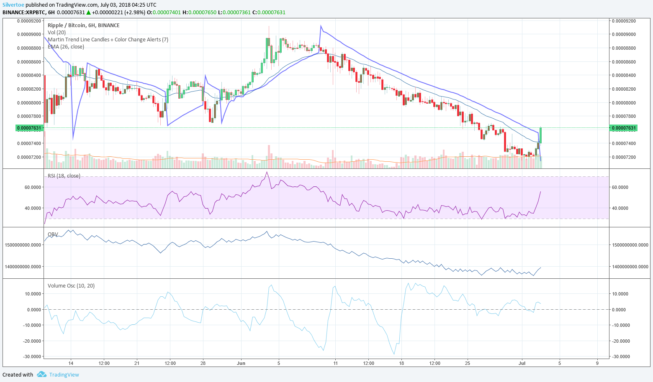Select the Vol (20) indicator label
653x382 pixels.
tap(57, 33)
